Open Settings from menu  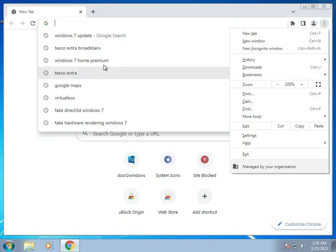pyautogui.click(x=279, y=136)
